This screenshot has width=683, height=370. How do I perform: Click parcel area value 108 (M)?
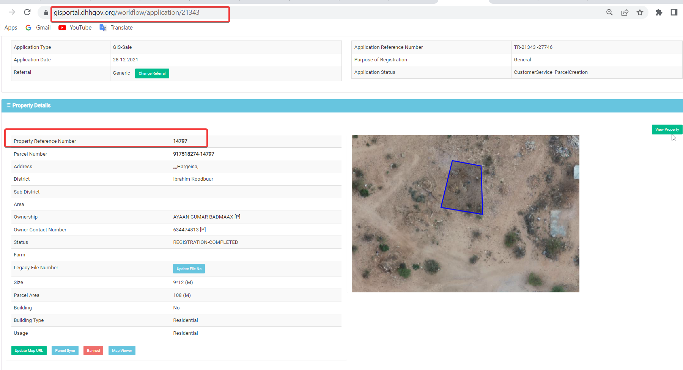182,295
